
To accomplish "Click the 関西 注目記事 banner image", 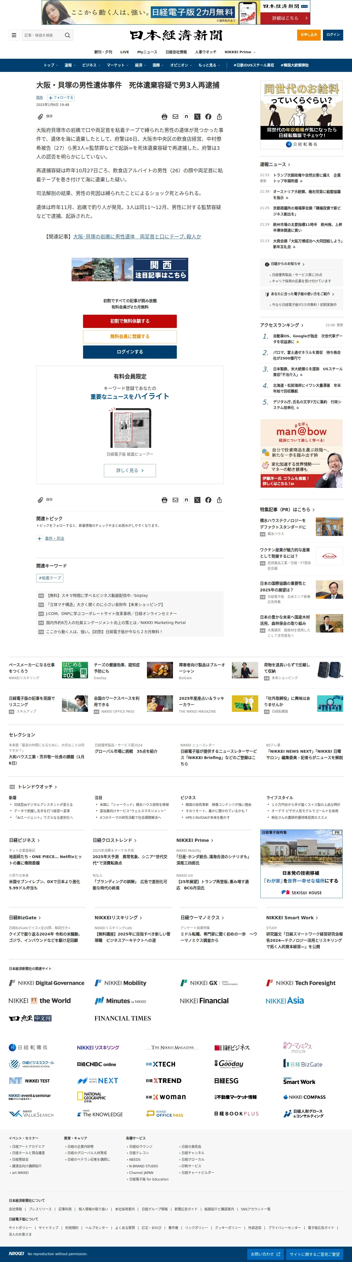I will point(130,270).
